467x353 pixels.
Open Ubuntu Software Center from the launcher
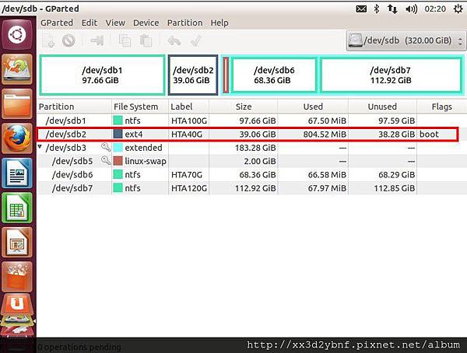[17, 277]
